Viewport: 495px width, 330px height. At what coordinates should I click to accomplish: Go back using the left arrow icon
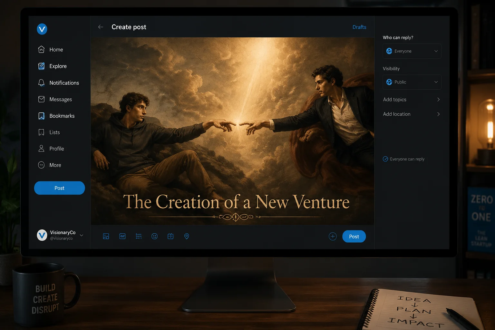click(x=101, y=27)
